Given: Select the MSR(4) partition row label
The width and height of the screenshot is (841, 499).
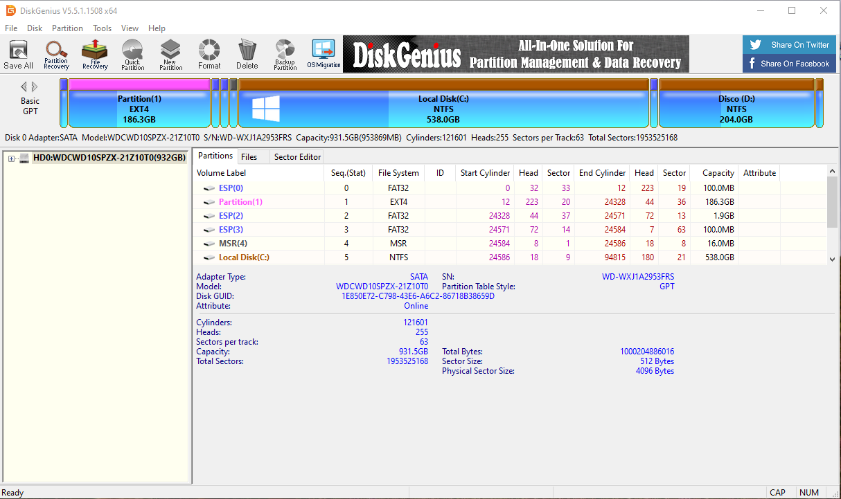Looking at the screenshot, I should point(233,244).
